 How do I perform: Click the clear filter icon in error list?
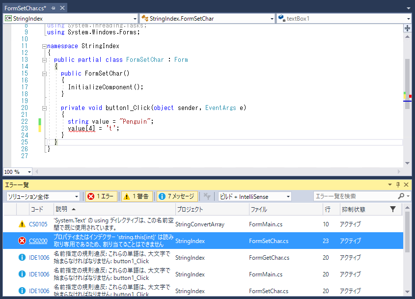pos(207,196)
